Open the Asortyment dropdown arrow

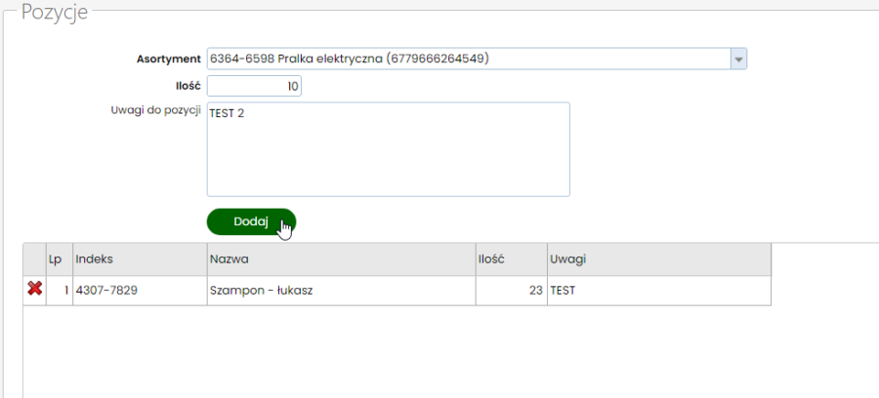[x=739, y=59]
